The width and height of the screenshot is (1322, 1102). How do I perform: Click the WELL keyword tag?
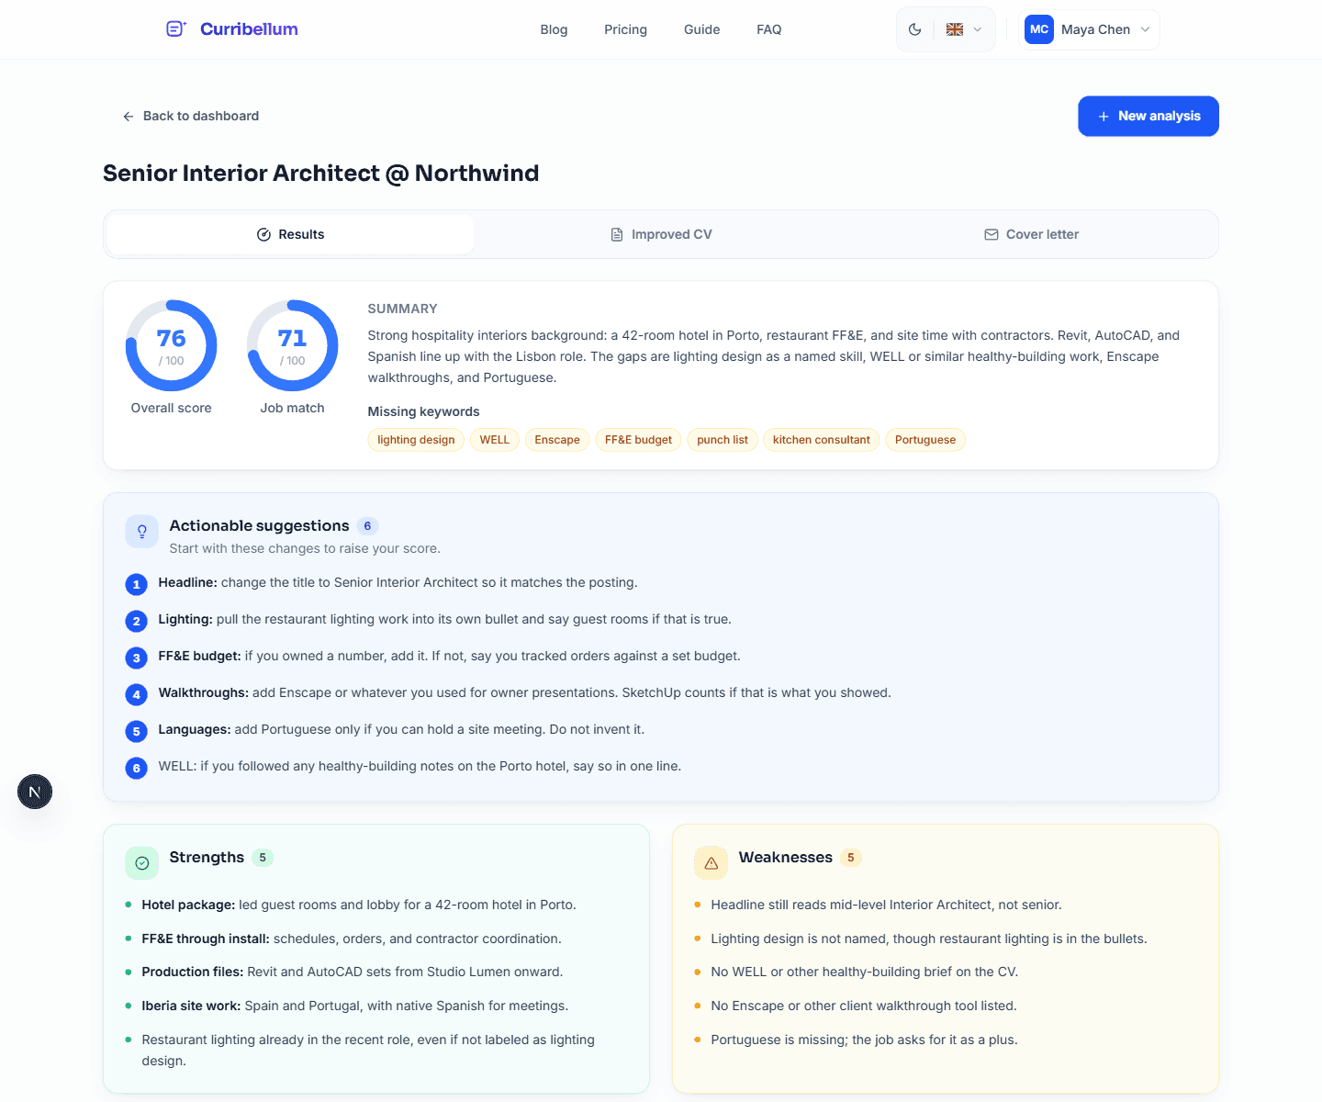[x=494, y=440]
